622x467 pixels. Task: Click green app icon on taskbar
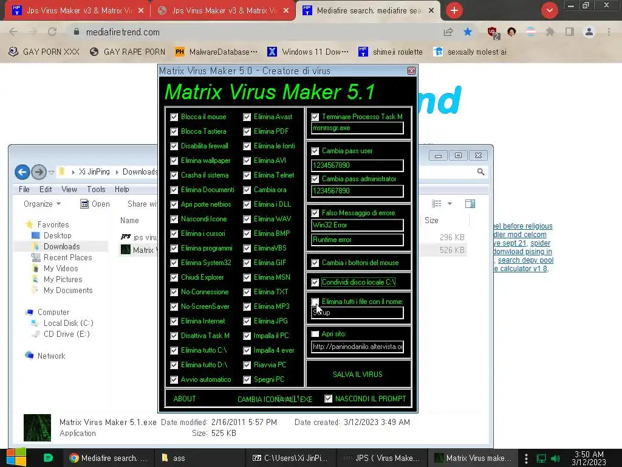[x=48, y=458]
